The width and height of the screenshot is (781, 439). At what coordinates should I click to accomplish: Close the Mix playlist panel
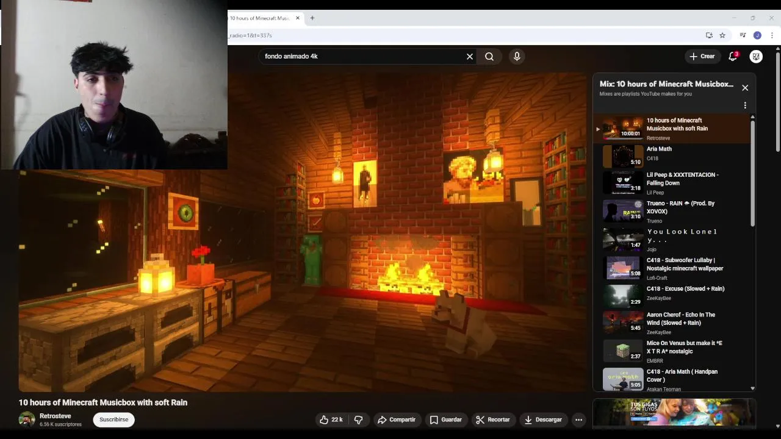point(745,88)
